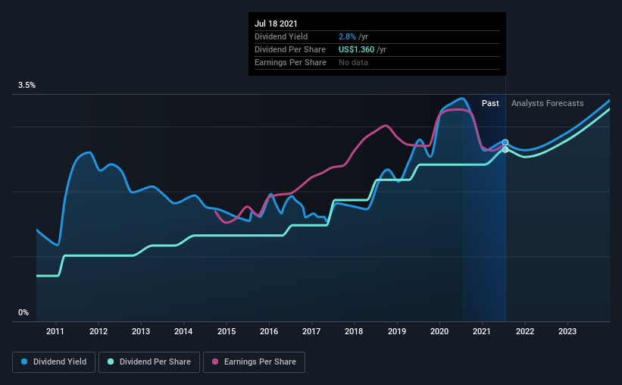Toggle the Dividend Per Share legend button

(149, 362)
